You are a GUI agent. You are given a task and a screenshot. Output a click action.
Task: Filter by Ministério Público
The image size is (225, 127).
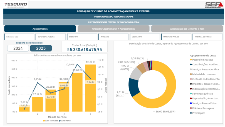(176, 37)
